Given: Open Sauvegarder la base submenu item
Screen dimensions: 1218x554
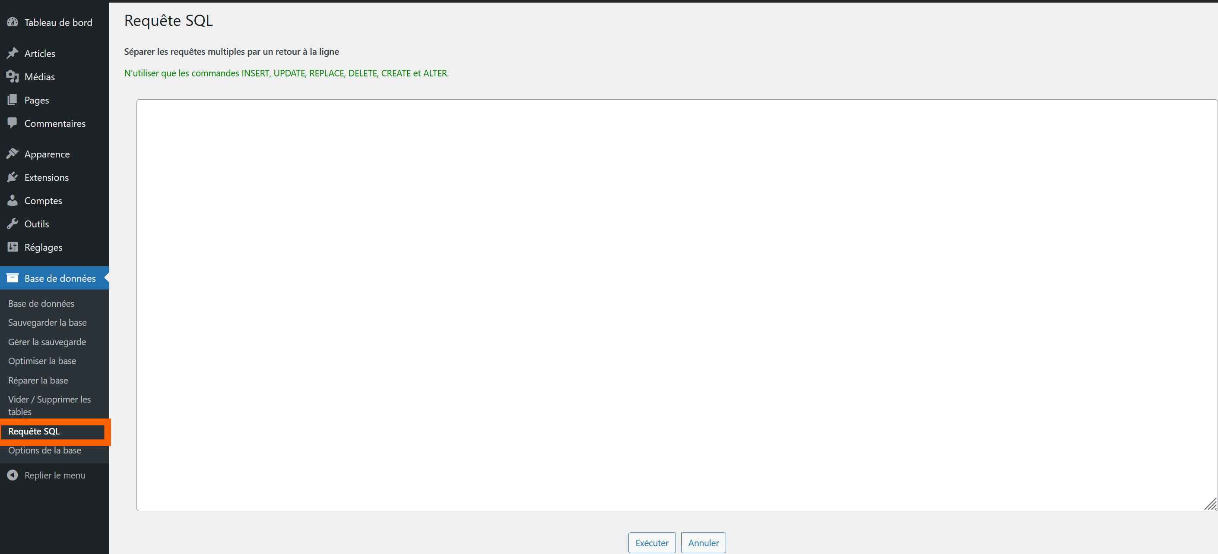Looking at the screenshot, I should point(47,323).
